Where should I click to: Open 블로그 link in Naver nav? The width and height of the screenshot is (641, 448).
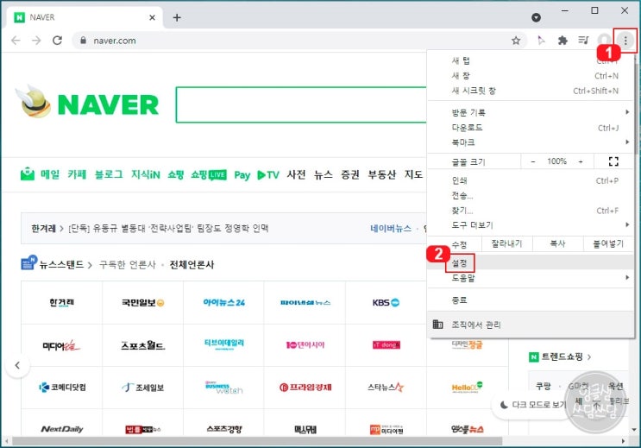pos(109,174)
